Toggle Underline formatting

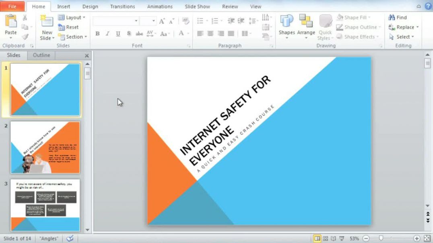click(x=118, y=34)
